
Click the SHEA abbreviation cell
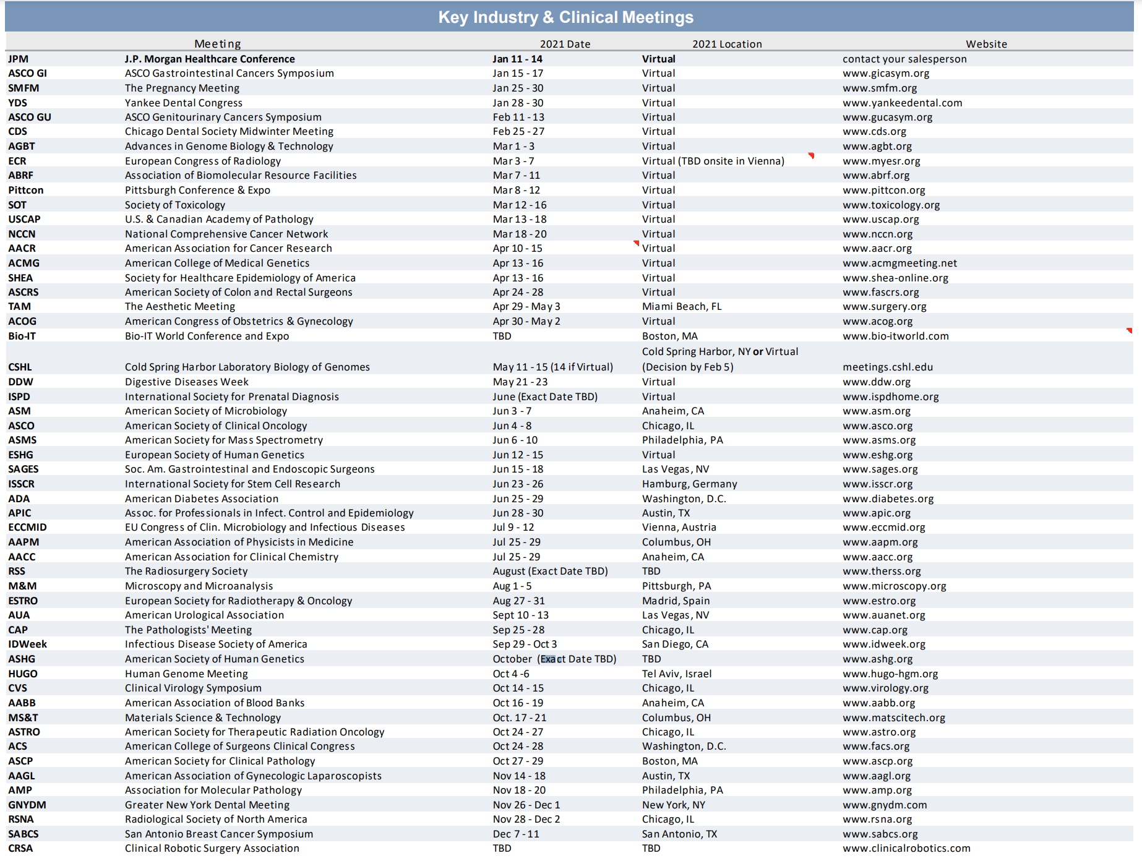(x=20, y=278)
